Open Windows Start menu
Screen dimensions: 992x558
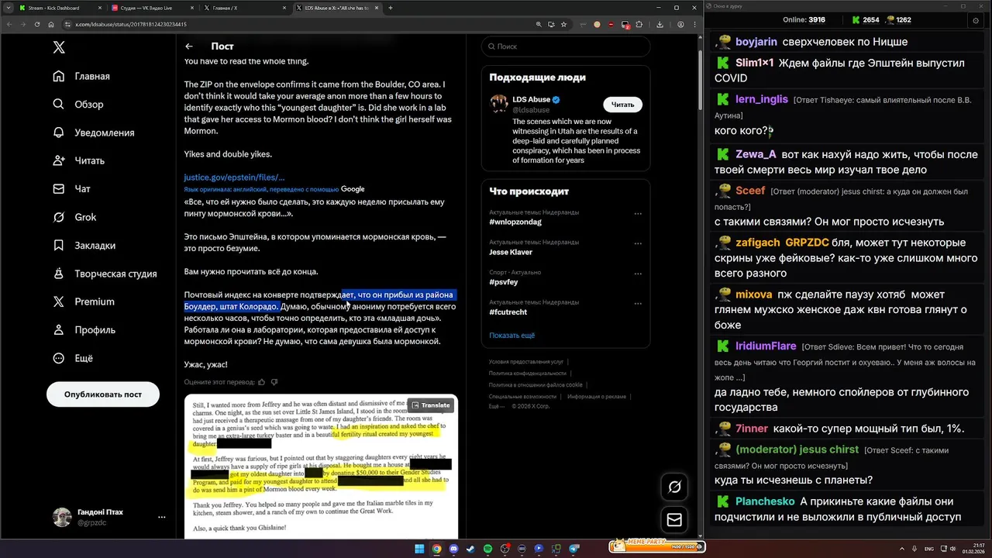pyautogui.click(x=419, y=549)
